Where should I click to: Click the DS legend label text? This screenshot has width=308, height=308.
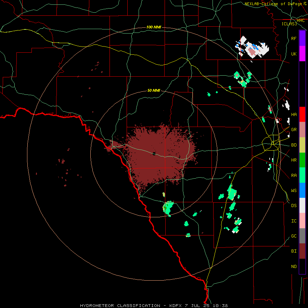click(294, 206)
